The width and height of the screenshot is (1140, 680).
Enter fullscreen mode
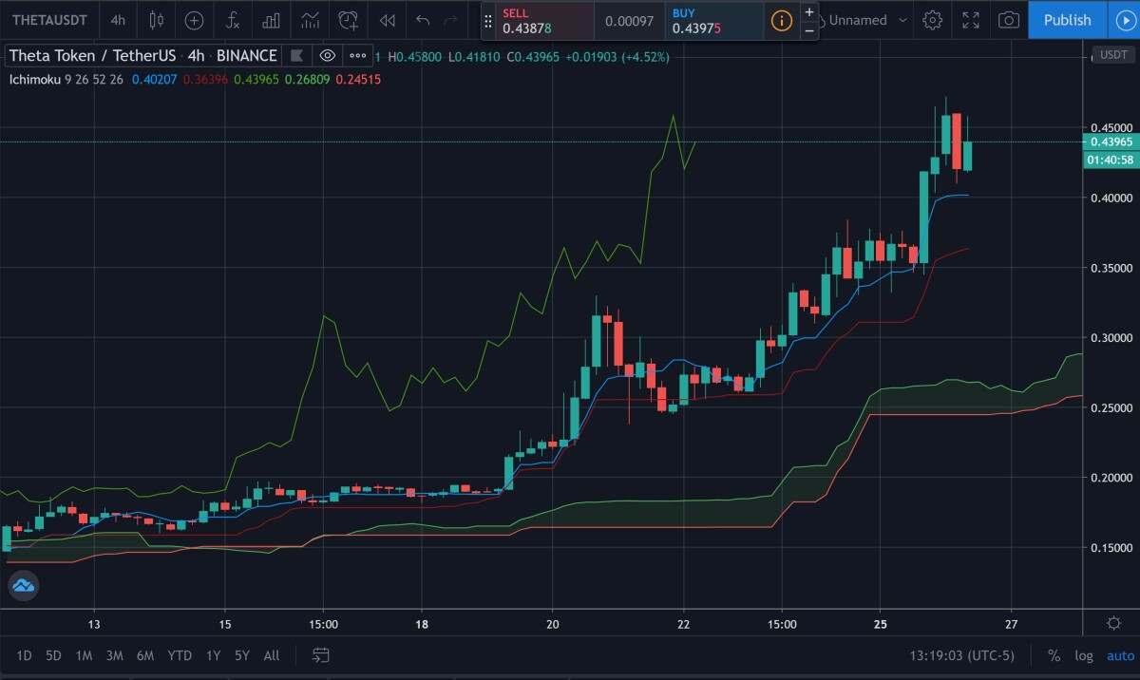click(x=971, y=20)
